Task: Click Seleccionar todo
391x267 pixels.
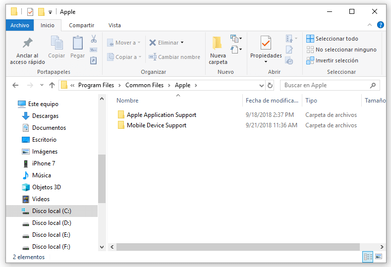Action: pyautogui.click(x=332, y=39)
